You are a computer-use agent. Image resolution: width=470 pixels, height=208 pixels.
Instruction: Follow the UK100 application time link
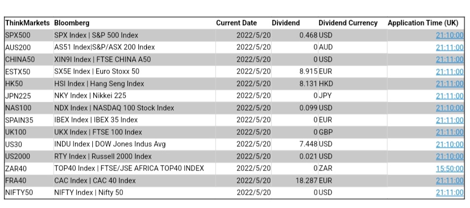pyautogui.click(x=449, y=132)
